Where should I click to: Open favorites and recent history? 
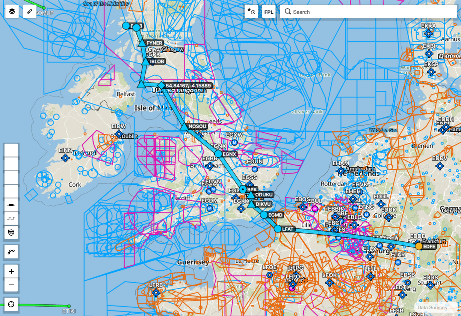pos(251,12)
